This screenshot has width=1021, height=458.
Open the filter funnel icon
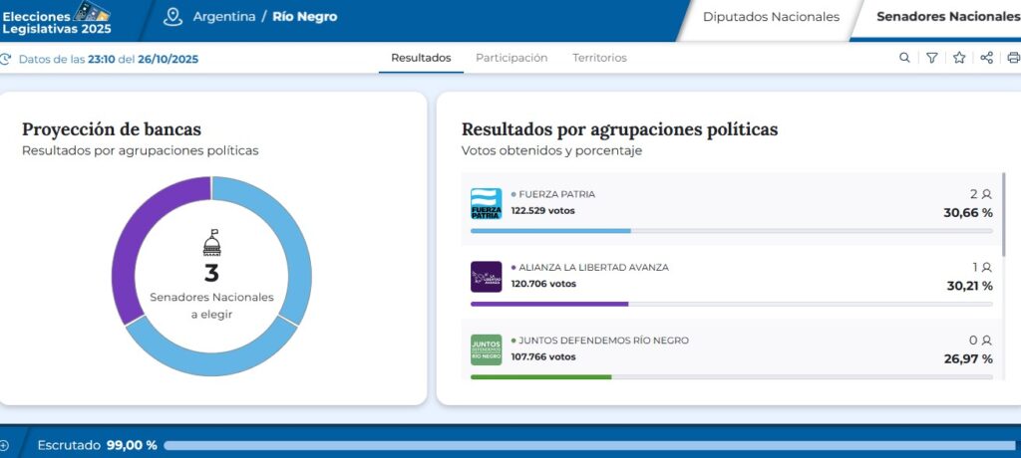point(931,58)
